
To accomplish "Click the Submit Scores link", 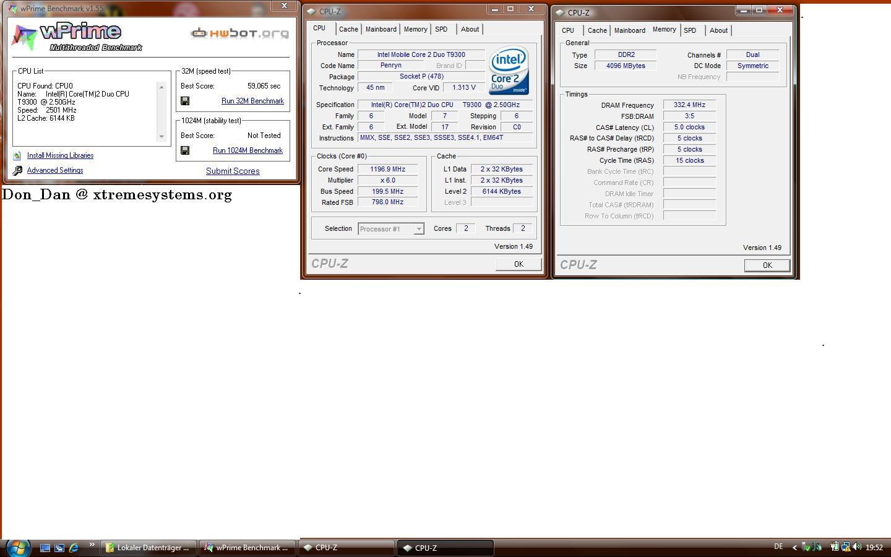I will pos(233,171).
